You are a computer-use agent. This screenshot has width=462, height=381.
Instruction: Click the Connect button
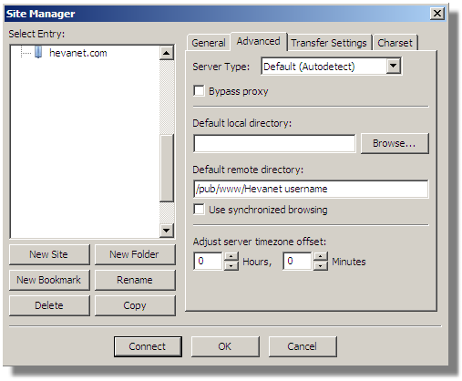click(148, 346)
